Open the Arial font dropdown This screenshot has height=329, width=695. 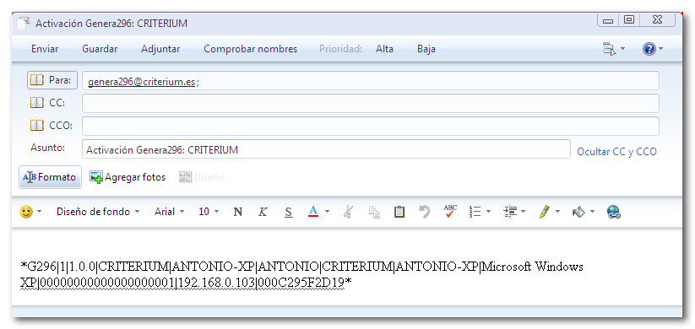(x=169, y=212)
